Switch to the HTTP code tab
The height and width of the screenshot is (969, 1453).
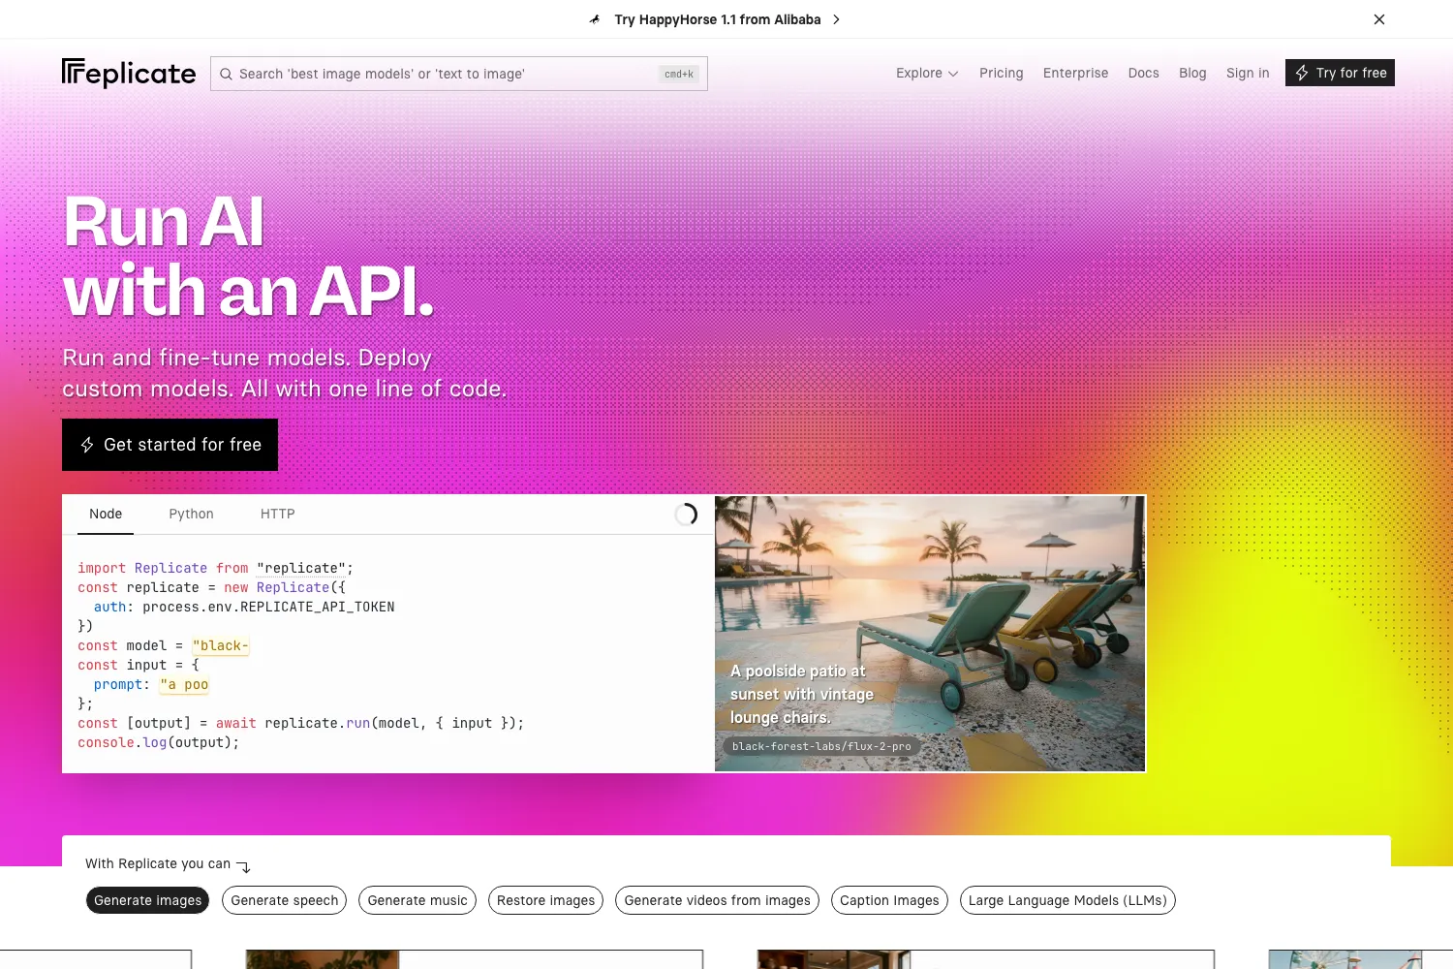(278, 514)
